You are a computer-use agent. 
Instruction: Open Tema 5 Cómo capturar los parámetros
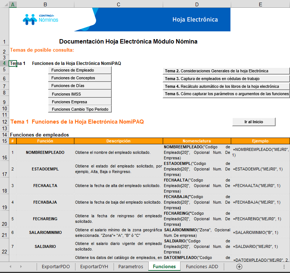tap(226, 94)
